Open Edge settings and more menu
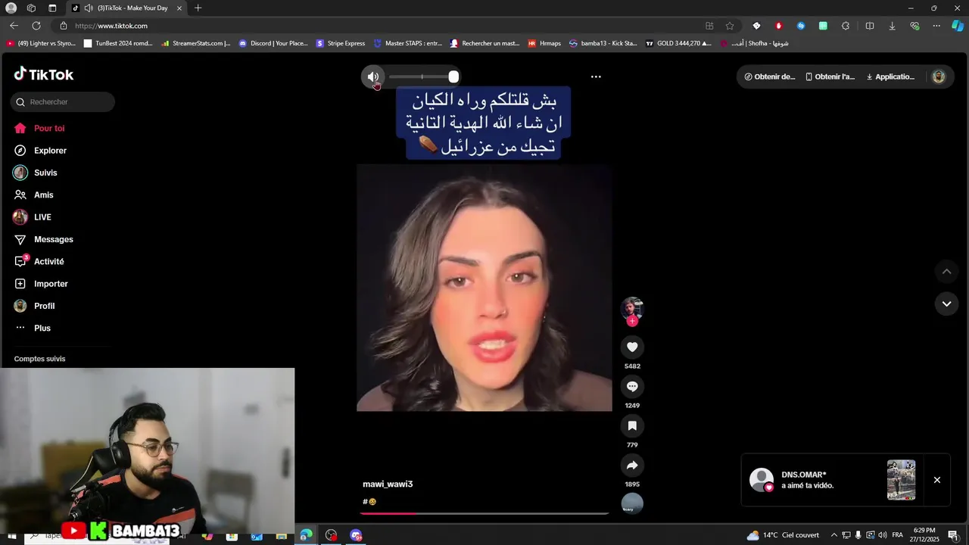The width and height of the screenshot is (969, 545). [936, 26]
